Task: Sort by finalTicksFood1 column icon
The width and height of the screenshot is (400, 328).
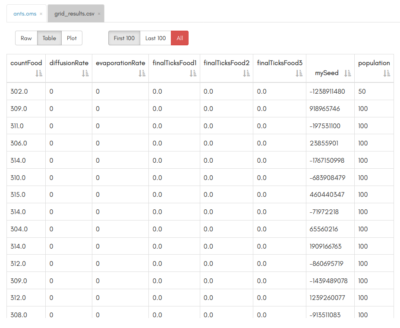Action: point(193,73)
